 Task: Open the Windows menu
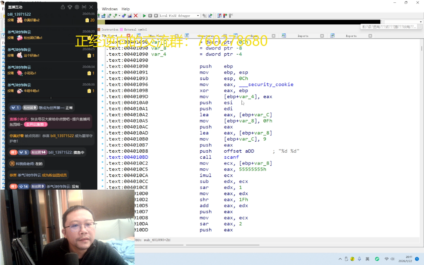point(110,9)
